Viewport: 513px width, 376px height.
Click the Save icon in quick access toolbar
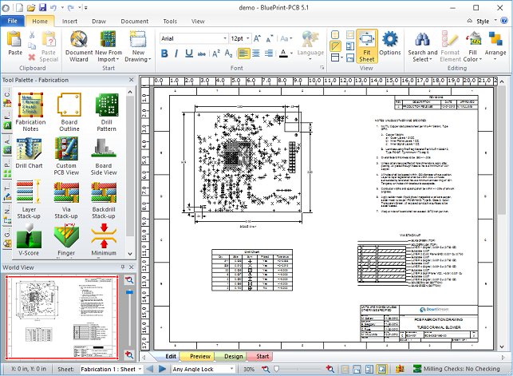tap(42, 7)
